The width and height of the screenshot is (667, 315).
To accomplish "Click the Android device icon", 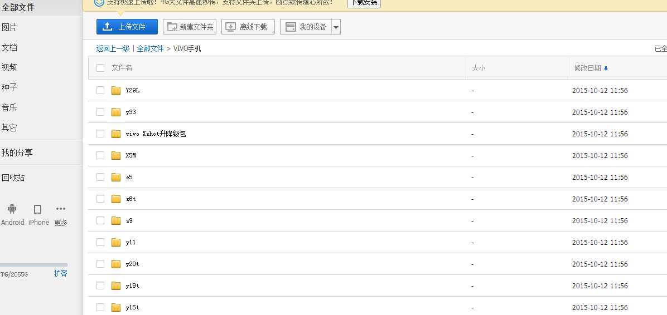I will [12, 209].
